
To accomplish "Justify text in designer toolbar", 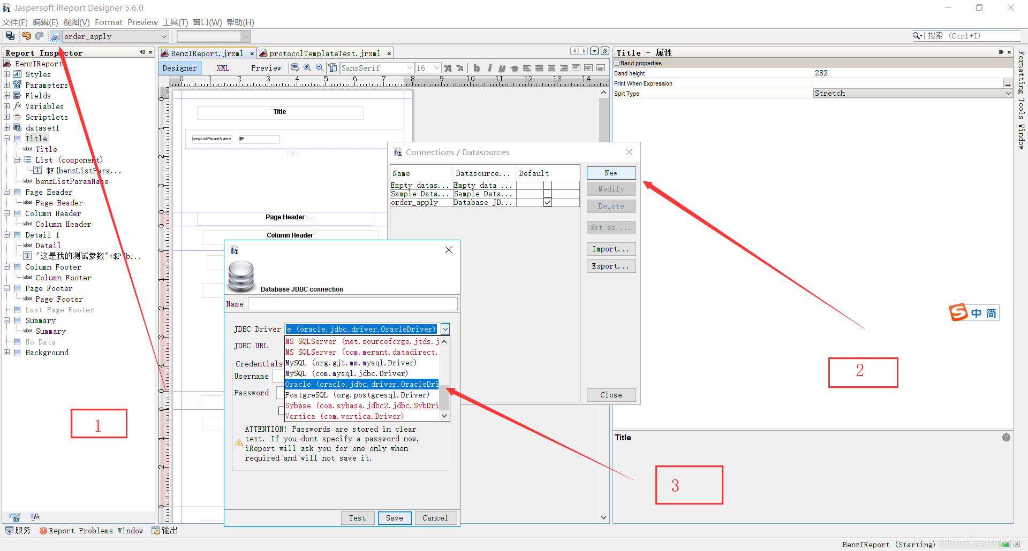I will pos(539,68).
